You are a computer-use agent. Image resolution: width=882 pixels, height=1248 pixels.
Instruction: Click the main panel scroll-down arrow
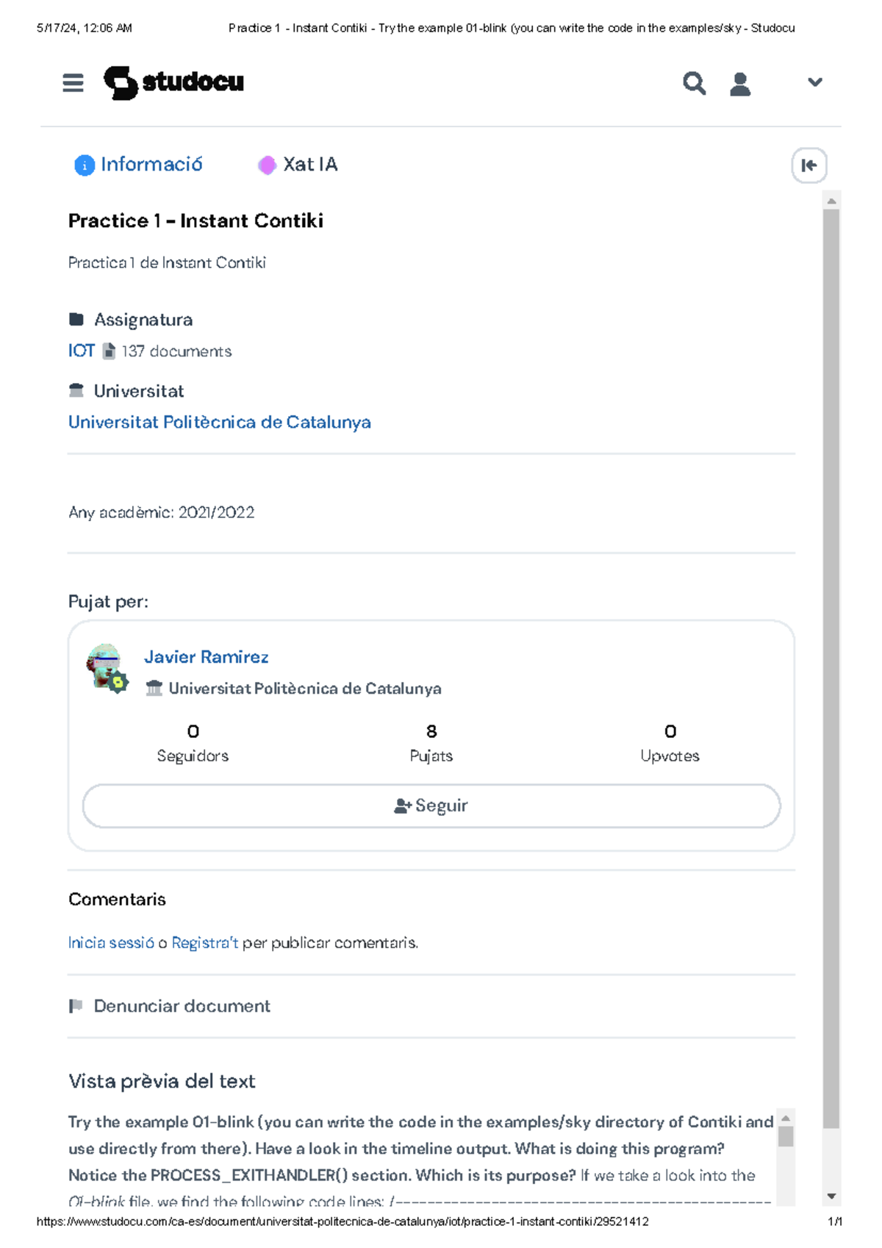[831, 1197]
